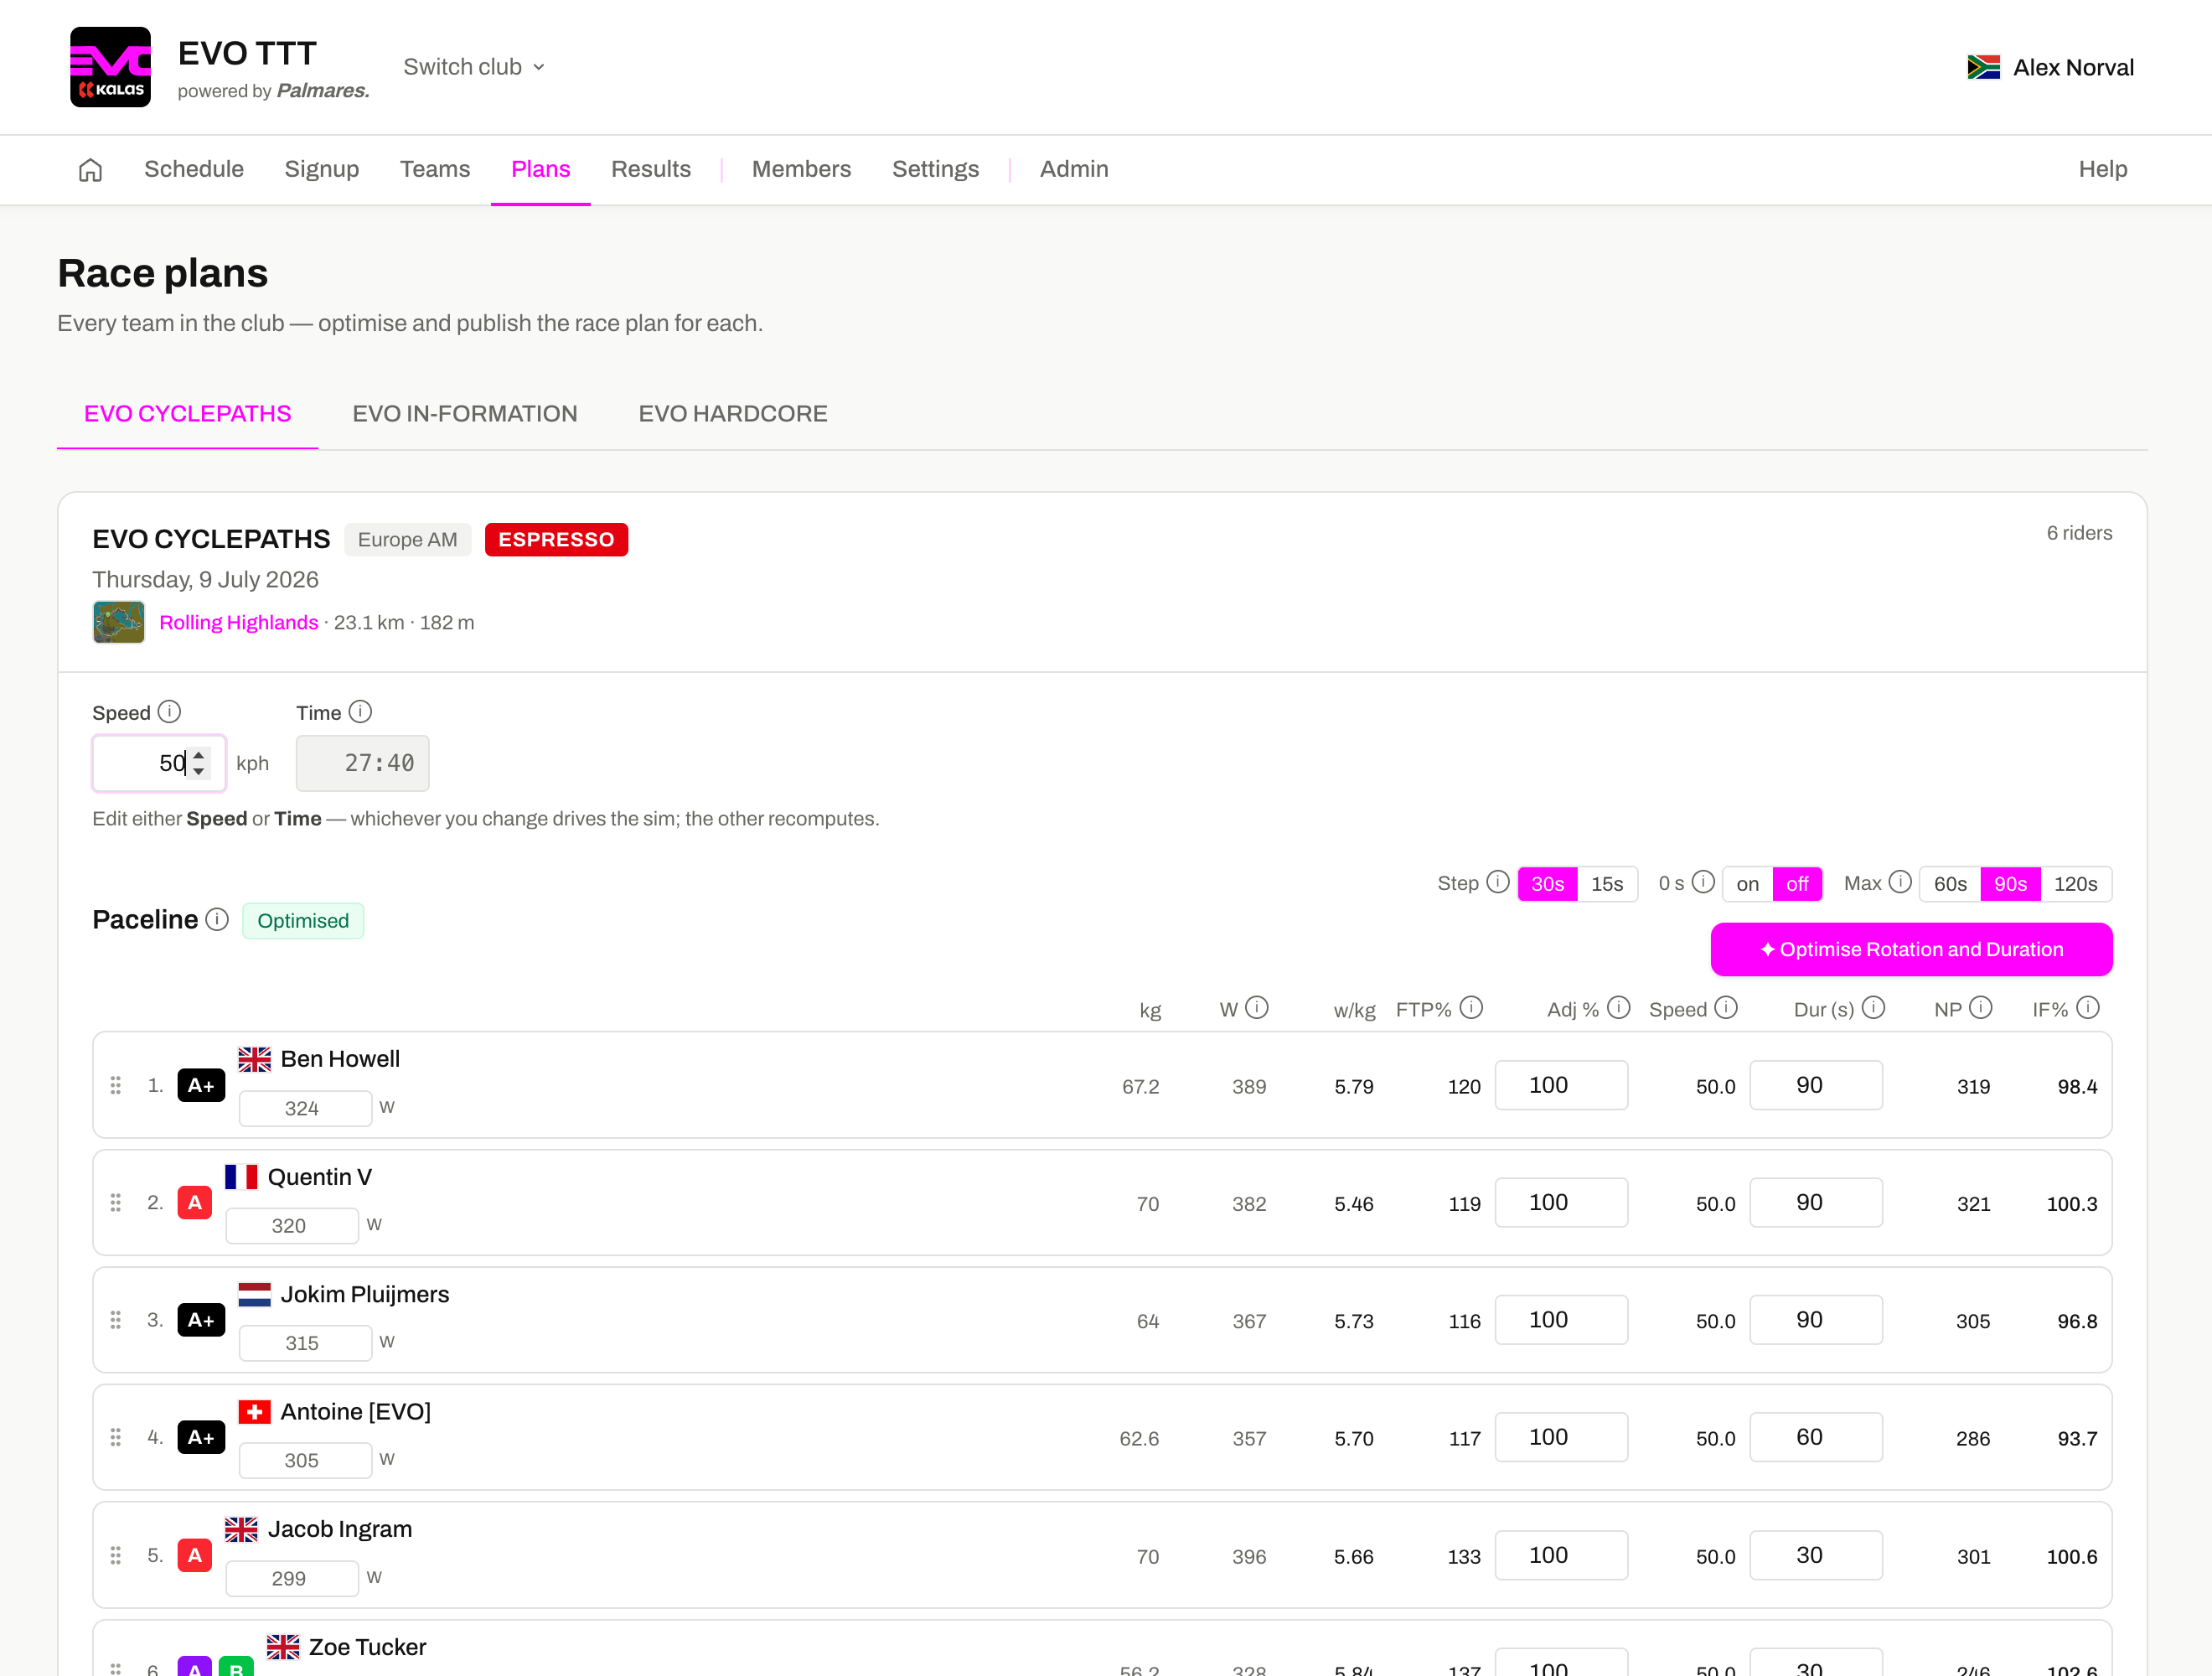Grab the drag handle for Ben Howell

coord(116,1085)
